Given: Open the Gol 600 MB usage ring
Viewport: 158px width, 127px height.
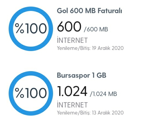Looking at the screenshot, I should (31, 29).
